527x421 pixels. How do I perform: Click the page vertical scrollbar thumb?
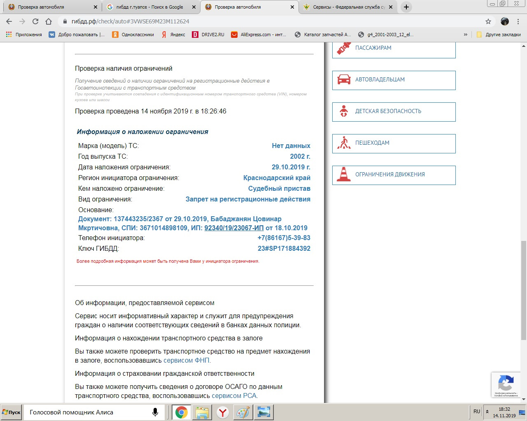[524, 290]
